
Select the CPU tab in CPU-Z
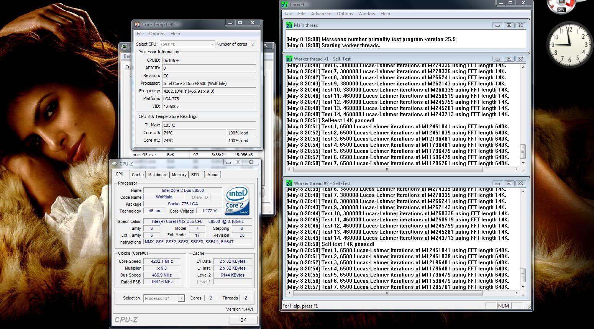coord(120,174)
